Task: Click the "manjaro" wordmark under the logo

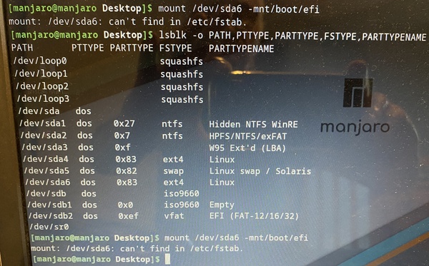Action: pyautogui.click(x=355, y=128)
